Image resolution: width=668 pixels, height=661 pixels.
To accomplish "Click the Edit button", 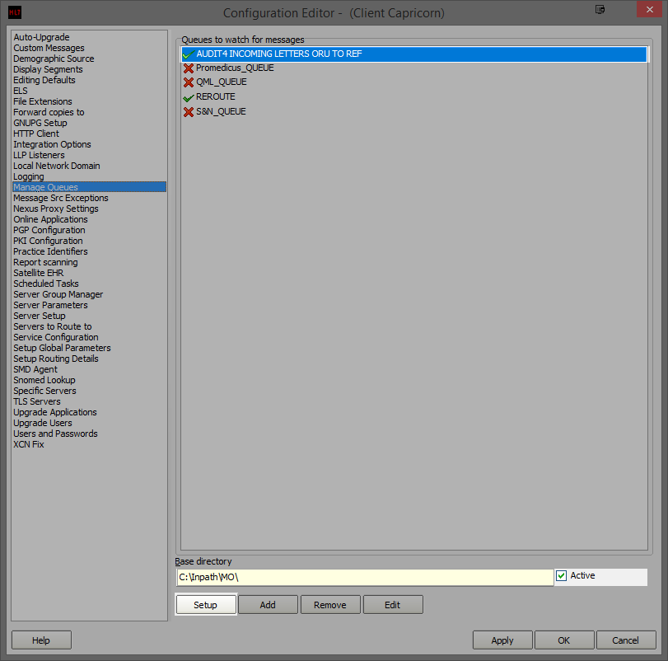I will [393, 605].
